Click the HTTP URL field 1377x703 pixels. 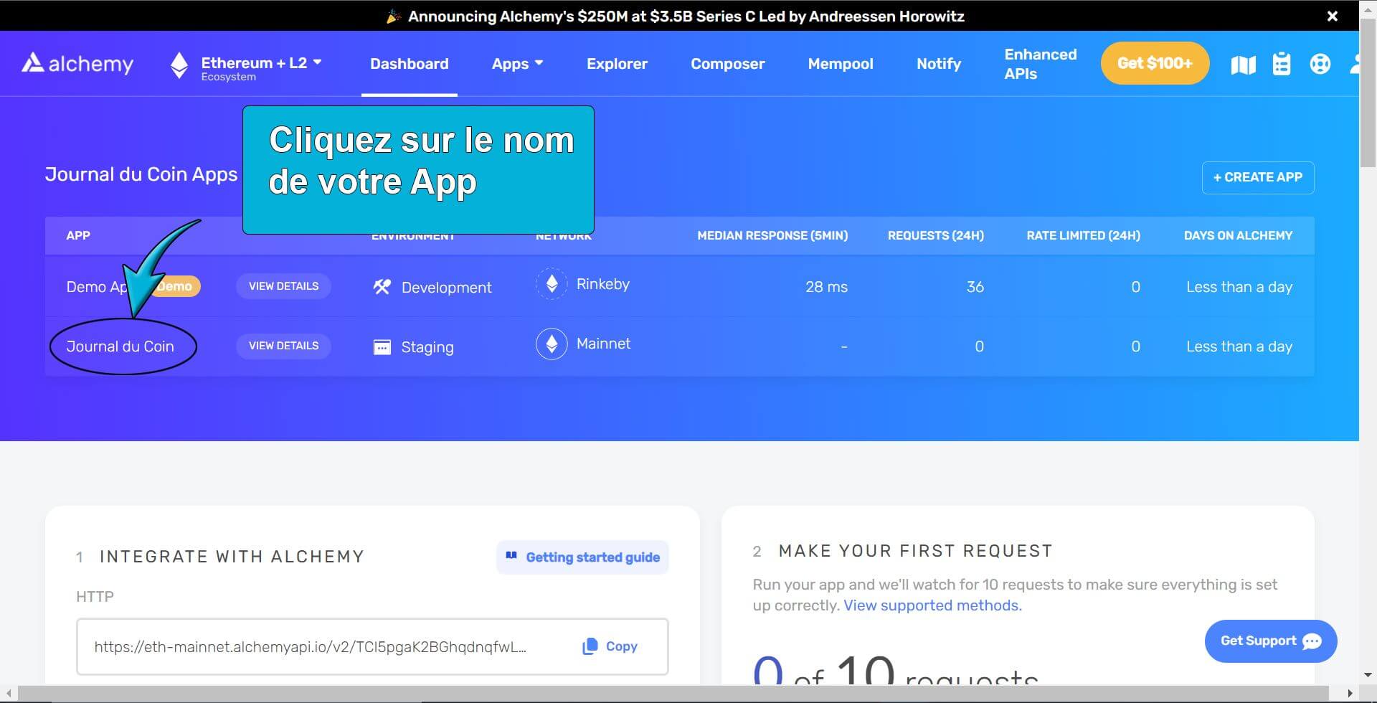pyautogui.click(x=372, y=646)
